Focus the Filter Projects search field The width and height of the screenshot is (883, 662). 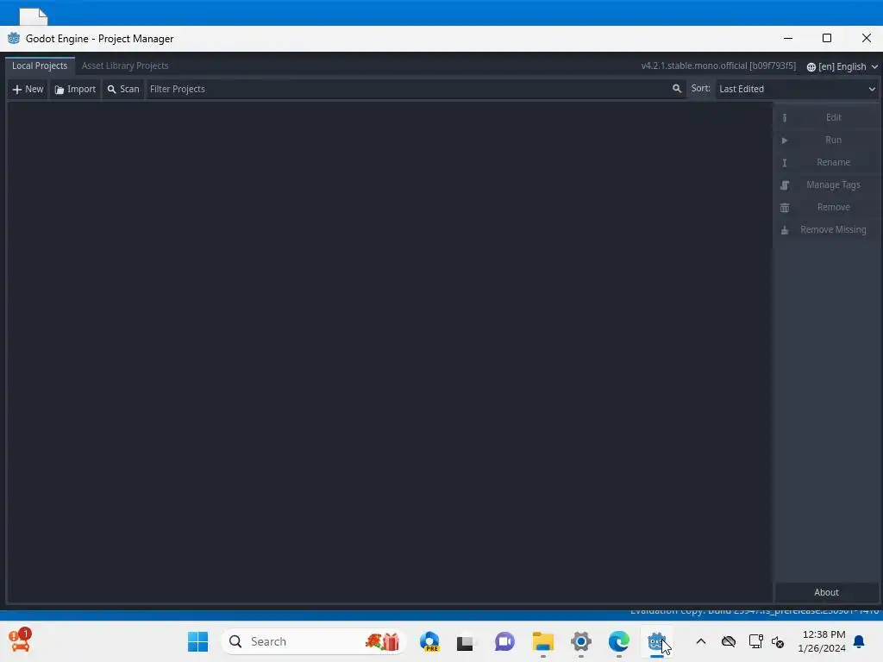pos(415,89)
